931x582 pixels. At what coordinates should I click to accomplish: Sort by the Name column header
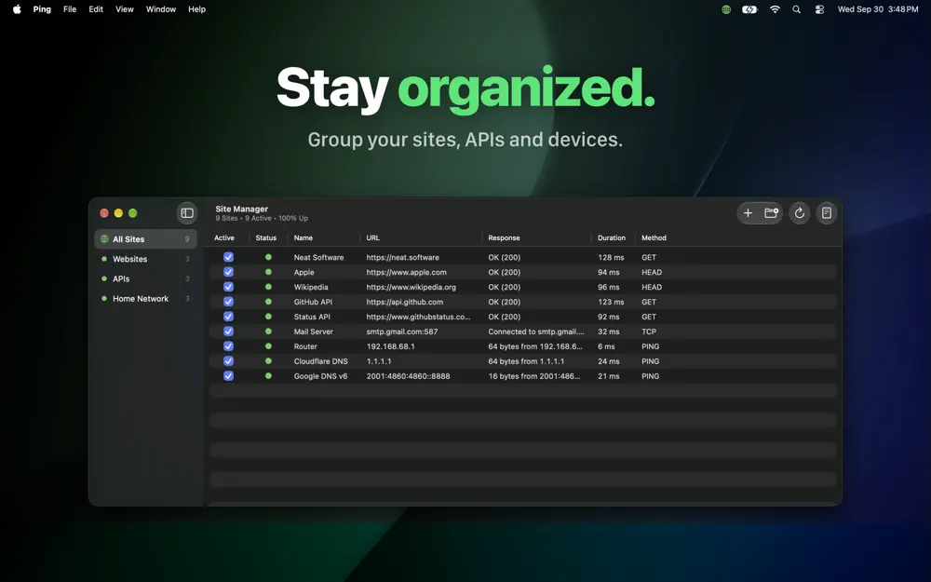(304, 237)
